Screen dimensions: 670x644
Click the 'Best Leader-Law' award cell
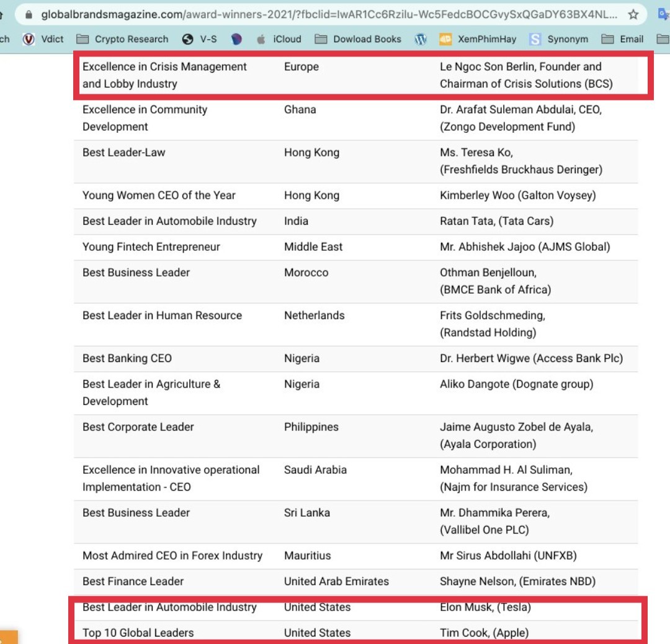[x=123, y=152]
